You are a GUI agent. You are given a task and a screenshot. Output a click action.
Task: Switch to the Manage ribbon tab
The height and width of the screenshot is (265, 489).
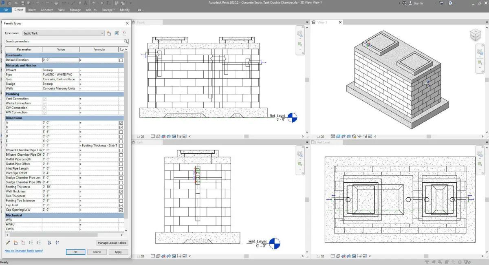pyautogui.click(x=75, y=9)
